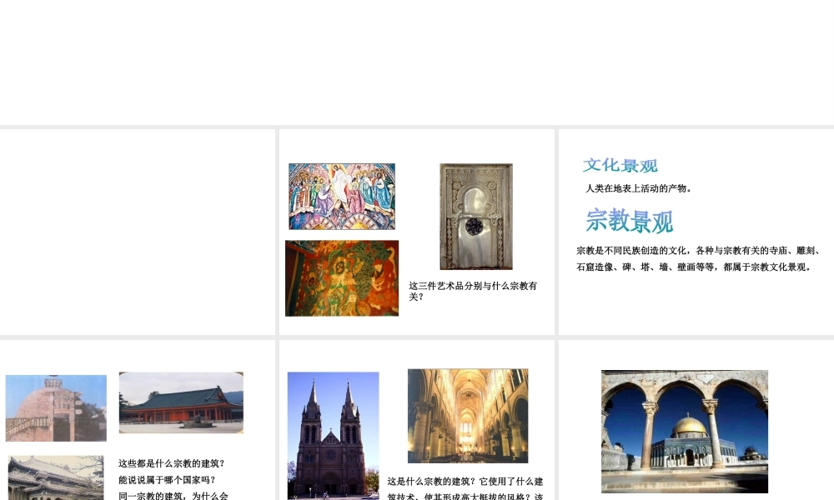Image resolution: width=834 pixels, height=500 pixels.
Task: Click the paragraph starting 宗教是不同民族创造的文化
Action: tap(698, 258)
